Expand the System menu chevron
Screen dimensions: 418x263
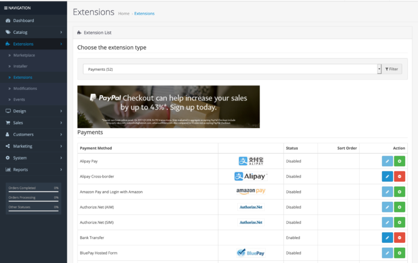61,158
